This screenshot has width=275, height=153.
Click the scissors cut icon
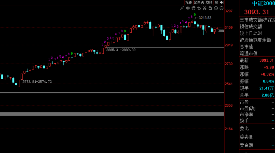tap(204, 8)
